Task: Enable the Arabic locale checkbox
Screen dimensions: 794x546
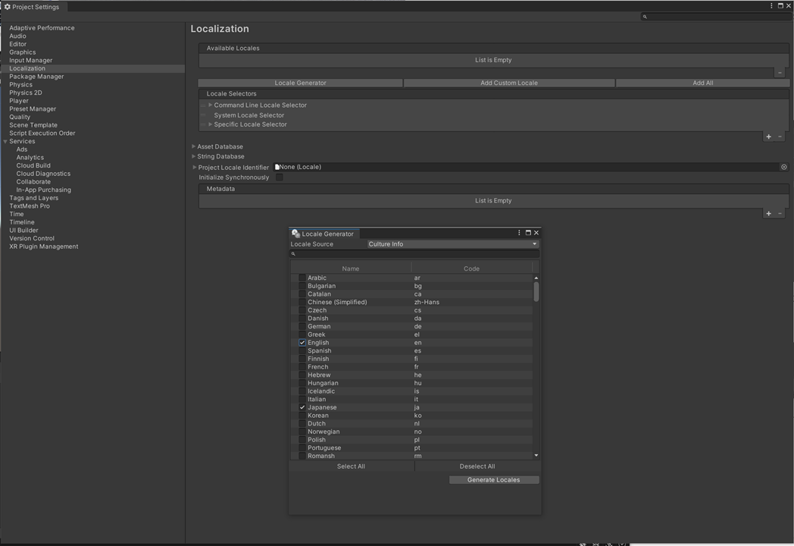Action: [302, 278]
